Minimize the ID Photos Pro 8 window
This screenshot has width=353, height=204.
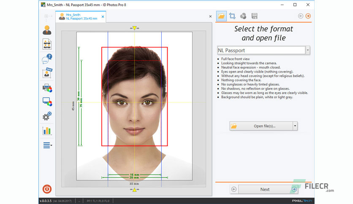coord(282,5)
